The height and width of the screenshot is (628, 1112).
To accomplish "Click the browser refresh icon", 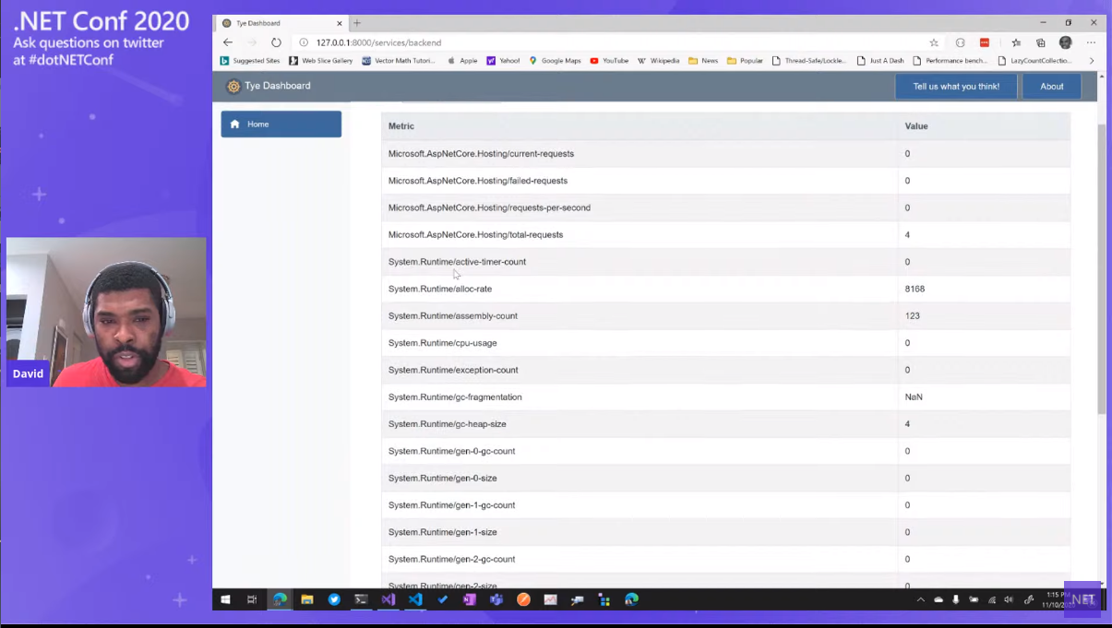I will click(276, 42).
